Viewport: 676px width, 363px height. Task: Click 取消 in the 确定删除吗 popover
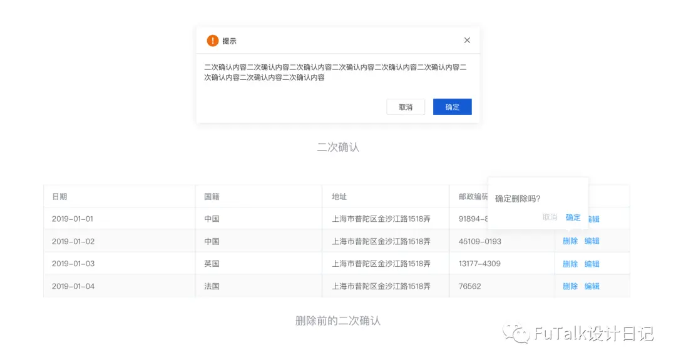[x=550, y=217]
